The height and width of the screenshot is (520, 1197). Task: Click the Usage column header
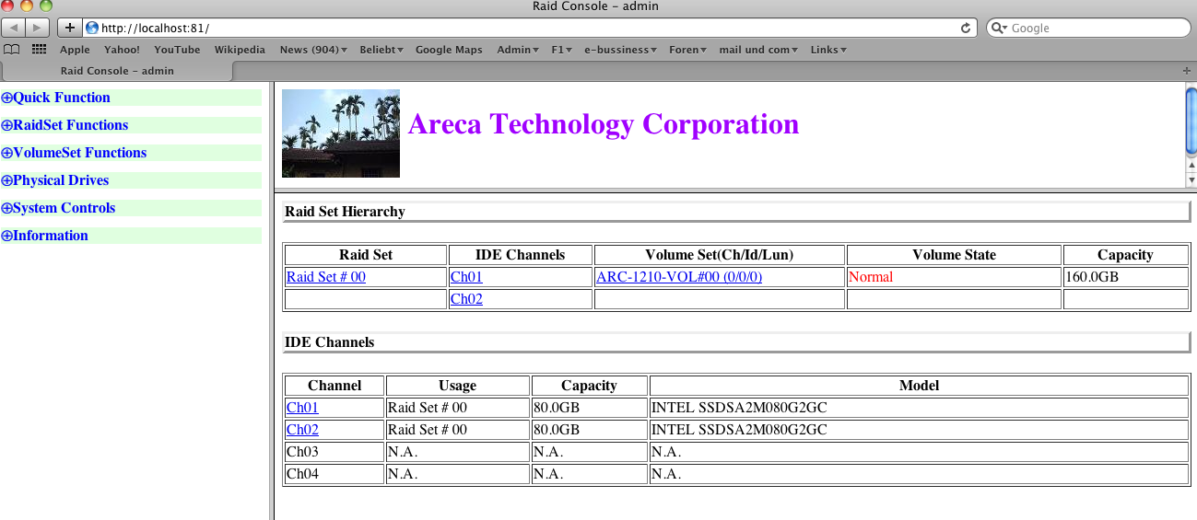point(458,386)
